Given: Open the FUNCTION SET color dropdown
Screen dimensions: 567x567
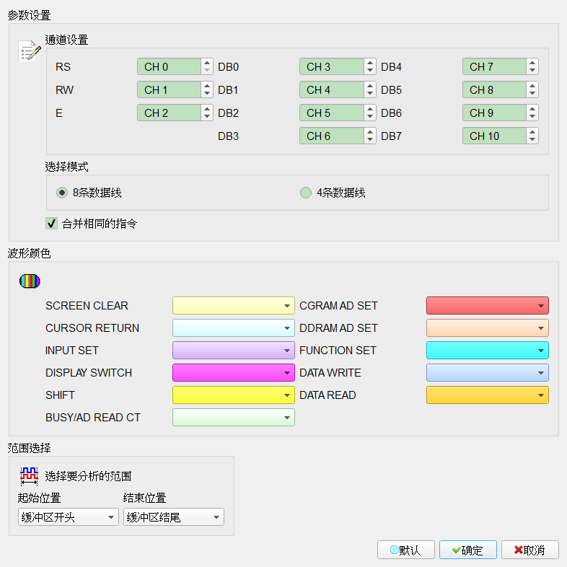Looking at the screenshot, I should coord(488,351).
